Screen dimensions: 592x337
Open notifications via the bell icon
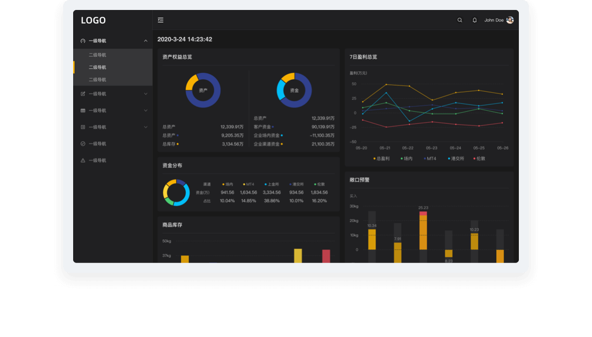coord(475,20)
